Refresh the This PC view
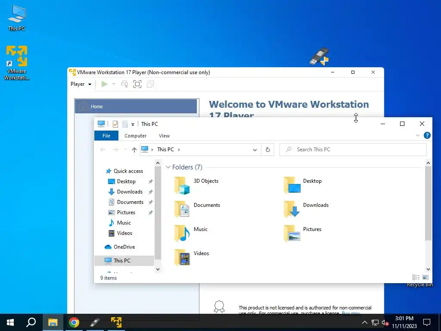Image resolution: width=441 pixels, height=331 pixels. (x=268, y=150)
